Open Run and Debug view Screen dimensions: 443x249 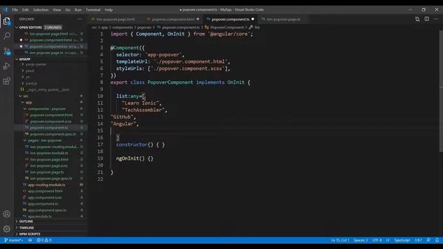click(7, 66)
